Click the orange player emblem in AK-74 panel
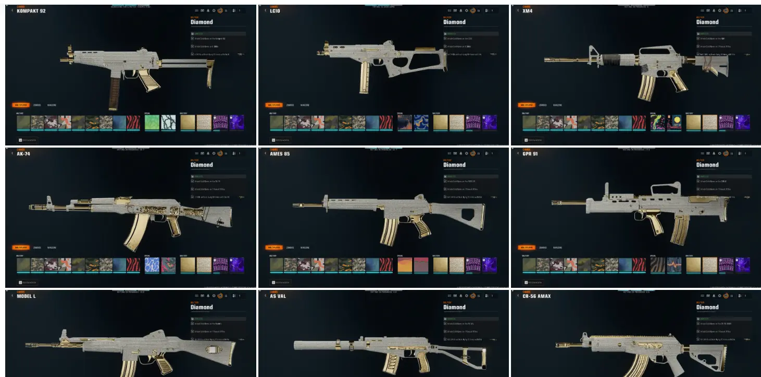Image resolution: width=761 pixels, height=377 pixels. point(220,153)
